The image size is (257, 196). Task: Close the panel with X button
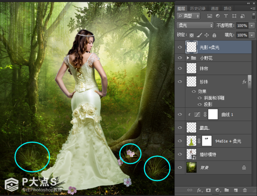[x=254, y=3]
